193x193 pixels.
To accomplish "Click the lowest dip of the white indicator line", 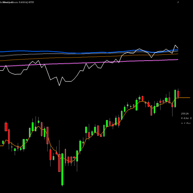I will click(x=59, y=86).
